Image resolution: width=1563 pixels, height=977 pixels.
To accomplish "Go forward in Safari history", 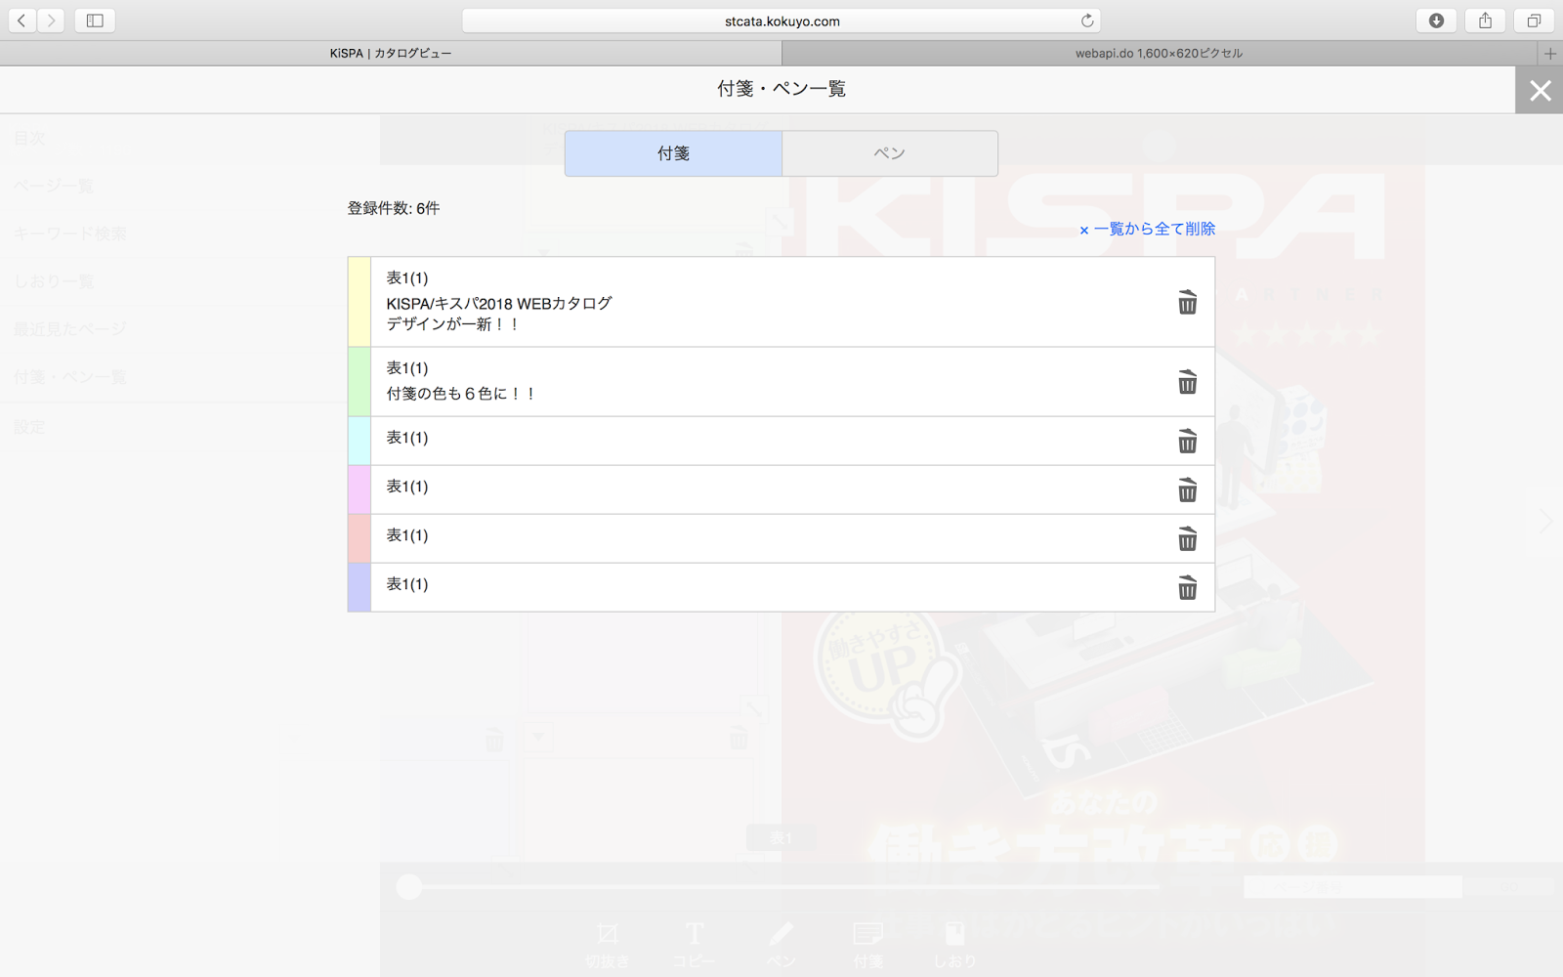I will [x=51, y=21].
